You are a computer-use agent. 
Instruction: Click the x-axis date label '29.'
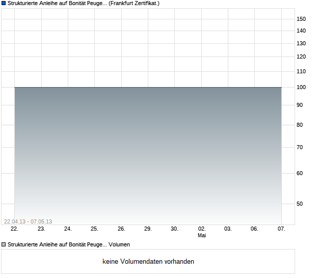click(148, 229)
